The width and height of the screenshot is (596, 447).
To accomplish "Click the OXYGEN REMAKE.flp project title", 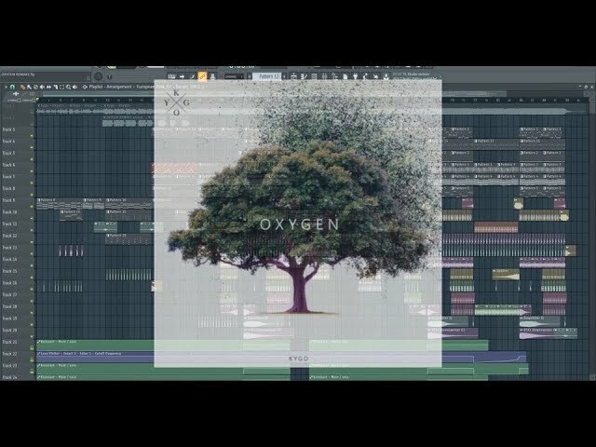I will 19,74.
